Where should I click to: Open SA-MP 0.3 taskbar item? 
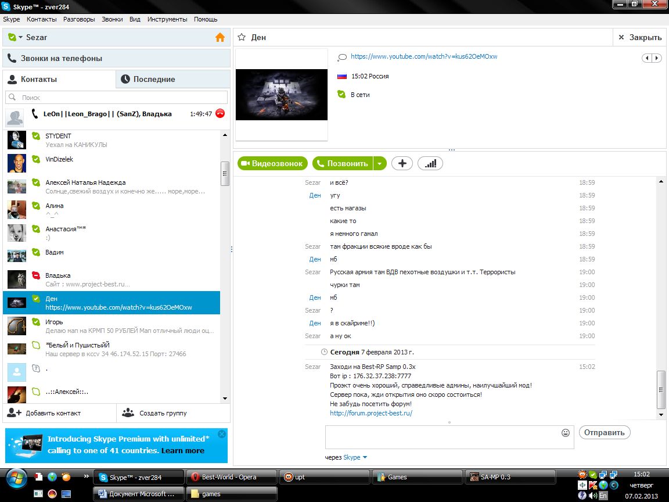[510, 477]
